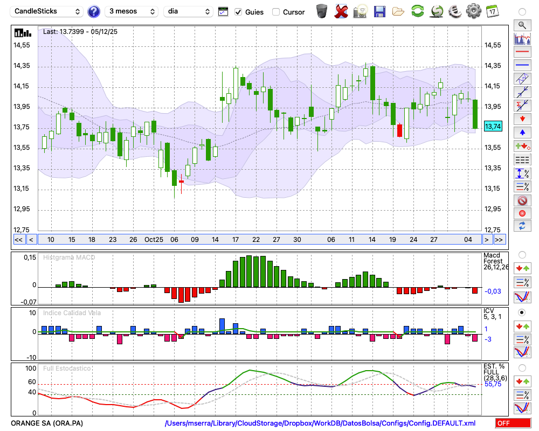Select the red horizontal line tool

click(522, 52)
